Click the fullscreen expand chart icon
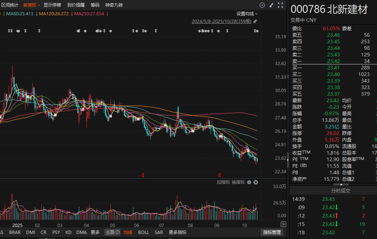Viewport: 377px width, 239px height. pyautogui.click(x=280, y=5)
